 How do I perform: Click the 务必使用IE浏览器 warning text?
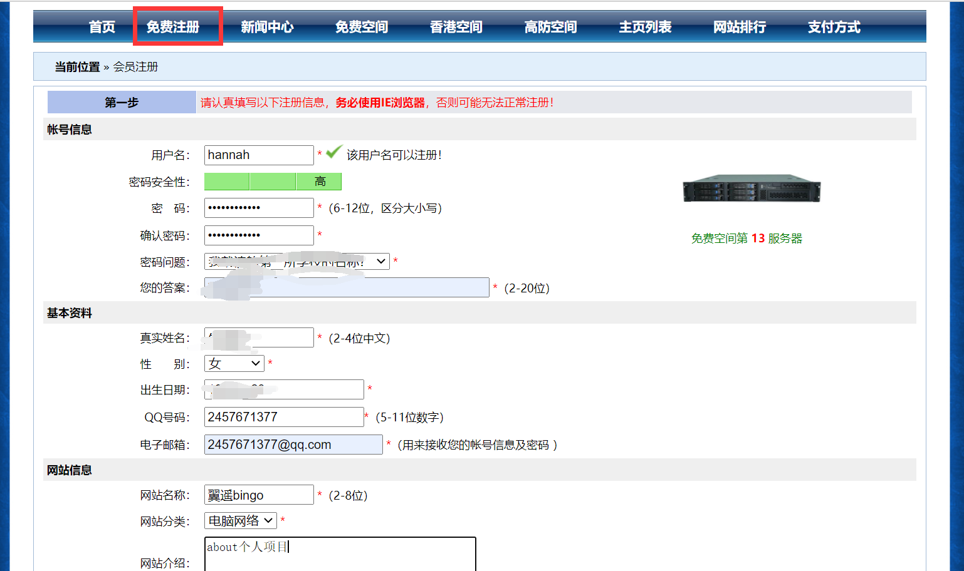pos(380,103)
